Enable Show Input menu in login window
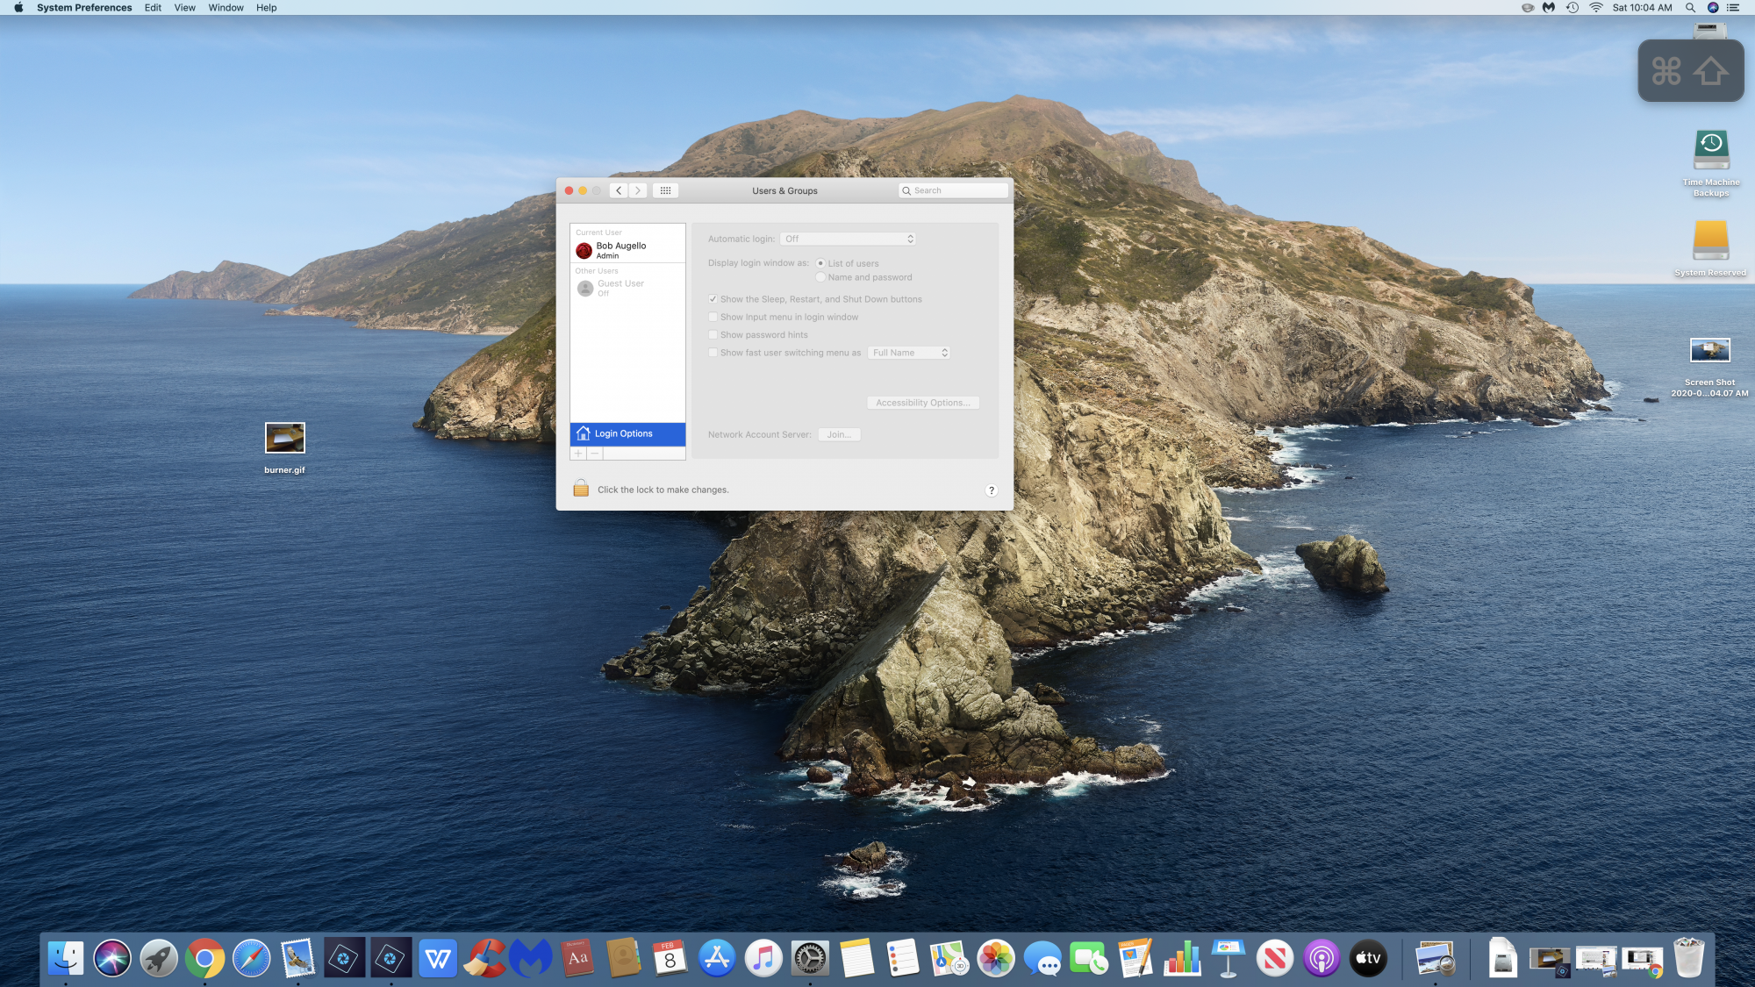The height and width of the screenshot is (987, 1755). [x=713, y=318]
